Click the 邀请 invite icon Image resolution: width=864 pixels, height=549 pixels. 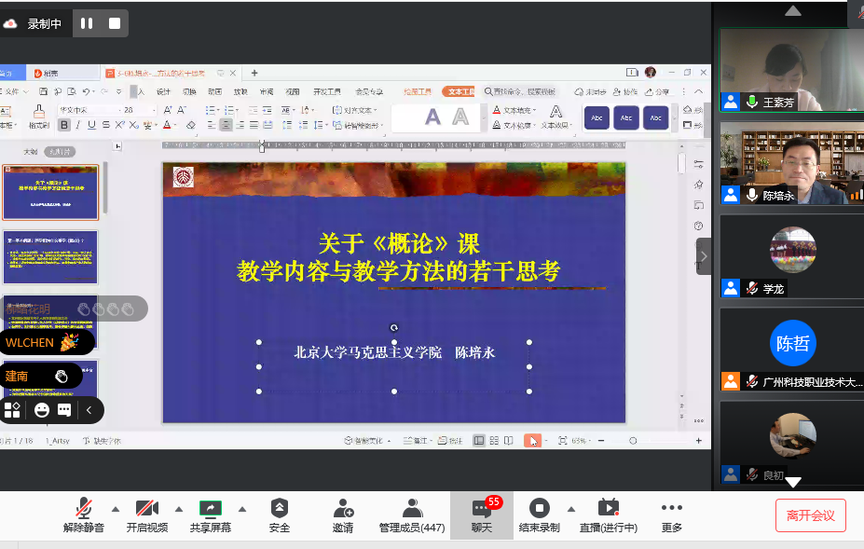click(343, 508)
